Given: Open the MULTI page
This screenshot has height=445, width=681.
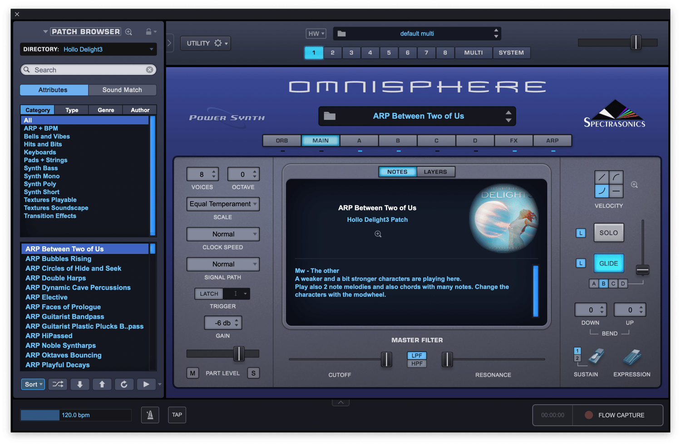Looking at the screenshot, I should tap(474, 53).
